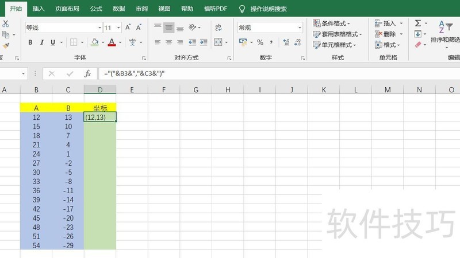Open 条件格式 conditional formatting
The width and height of the screenshot is (460, 258).
tap(332, 23)
